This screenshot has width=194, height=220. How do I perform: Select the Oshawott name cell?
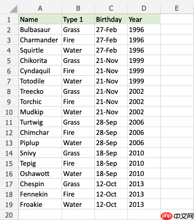pyautogui.click(x=40, y=174)
